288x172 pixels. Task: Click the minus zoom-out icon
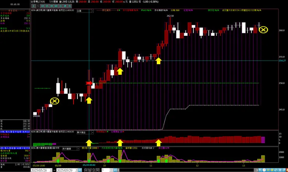(268, 170)
